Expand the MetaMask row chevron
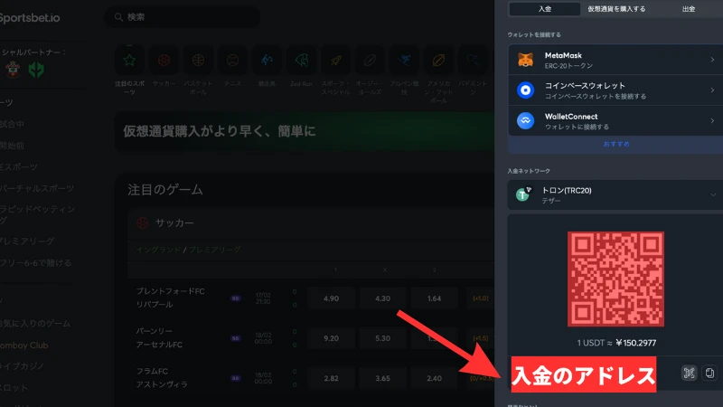This screenshot has width=723, height=407. tap(712, 60)
